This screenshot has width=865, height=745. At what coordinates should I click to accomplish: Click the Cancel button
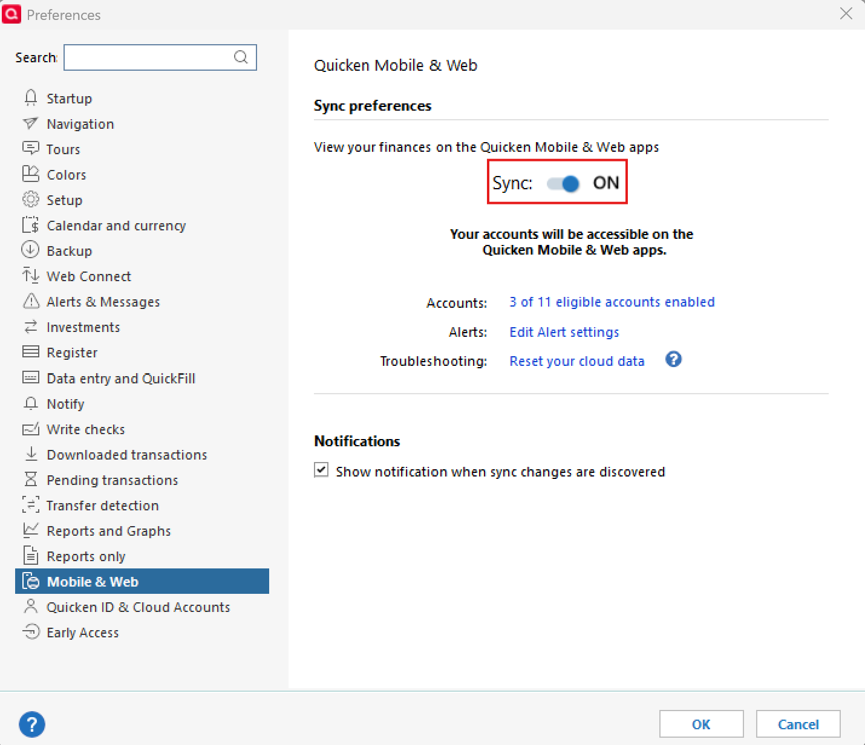click(798, 724)
